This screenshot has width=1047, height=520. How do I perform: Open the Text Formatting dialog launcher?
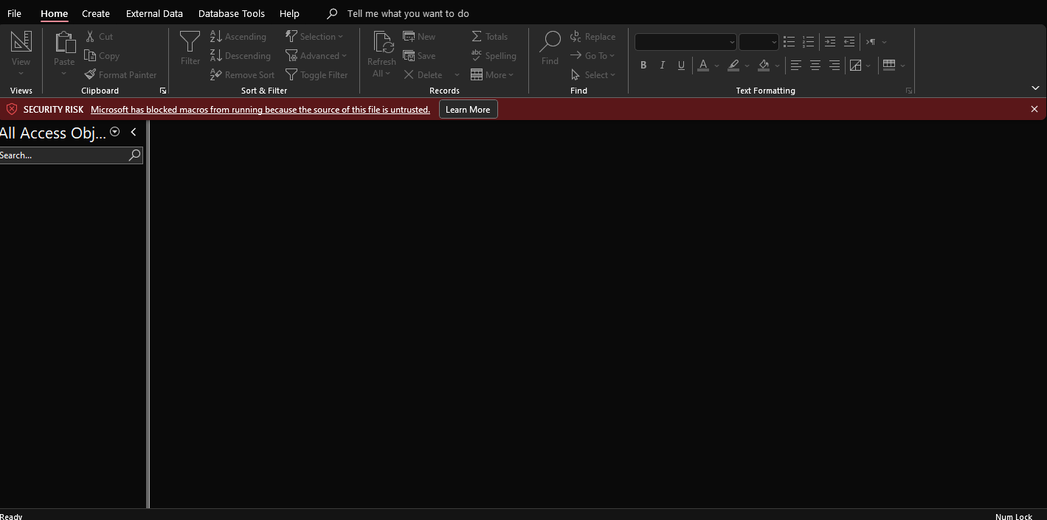[909, 91]
